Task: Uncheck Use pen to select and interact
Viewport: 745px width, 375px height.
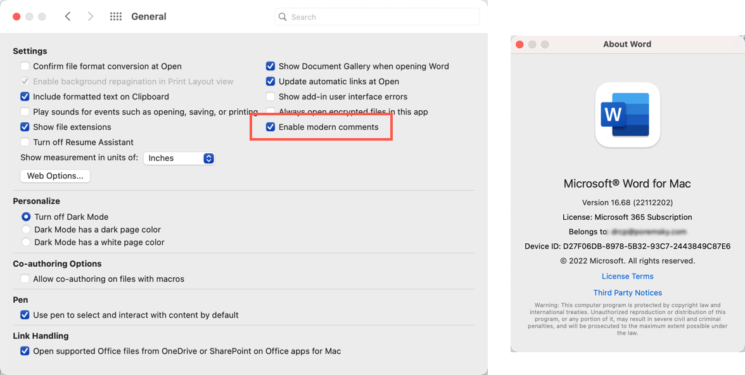Action: pyautogui.click(x=25, y=315)
